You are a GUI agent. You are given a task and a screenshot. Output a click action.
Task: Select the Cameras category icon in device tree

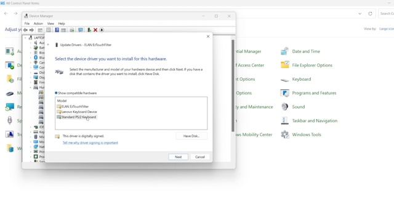pos(36,62)
